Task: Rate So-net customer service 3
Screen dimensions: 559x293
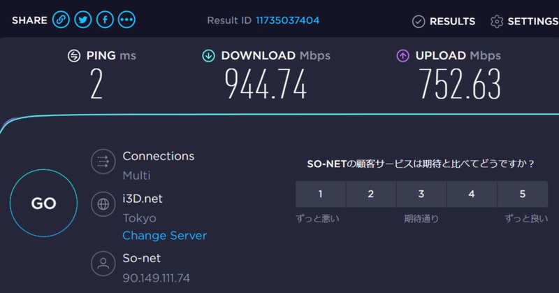Action: pos(421,194)
